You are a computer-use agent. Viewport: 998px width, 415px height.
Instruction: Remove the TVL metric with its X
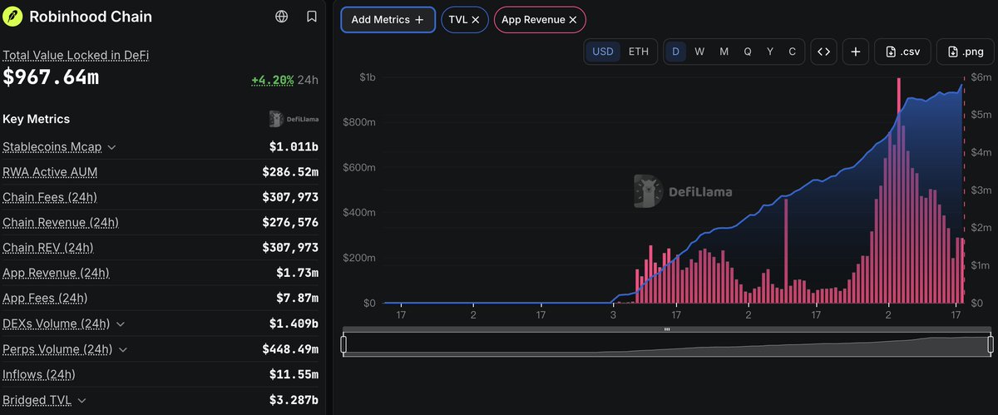(x=475, y=20)
